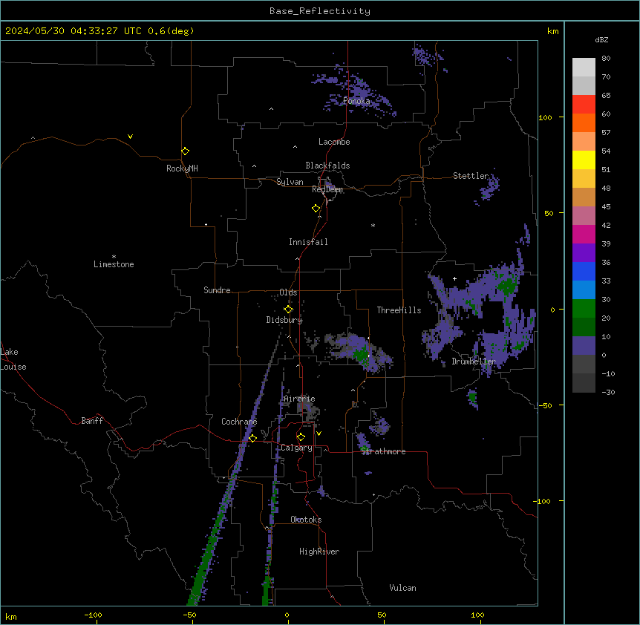Screen dimensions: 640x625
Task: Click the yellow diamond marker below RedDeer
Action: [316, 209]
